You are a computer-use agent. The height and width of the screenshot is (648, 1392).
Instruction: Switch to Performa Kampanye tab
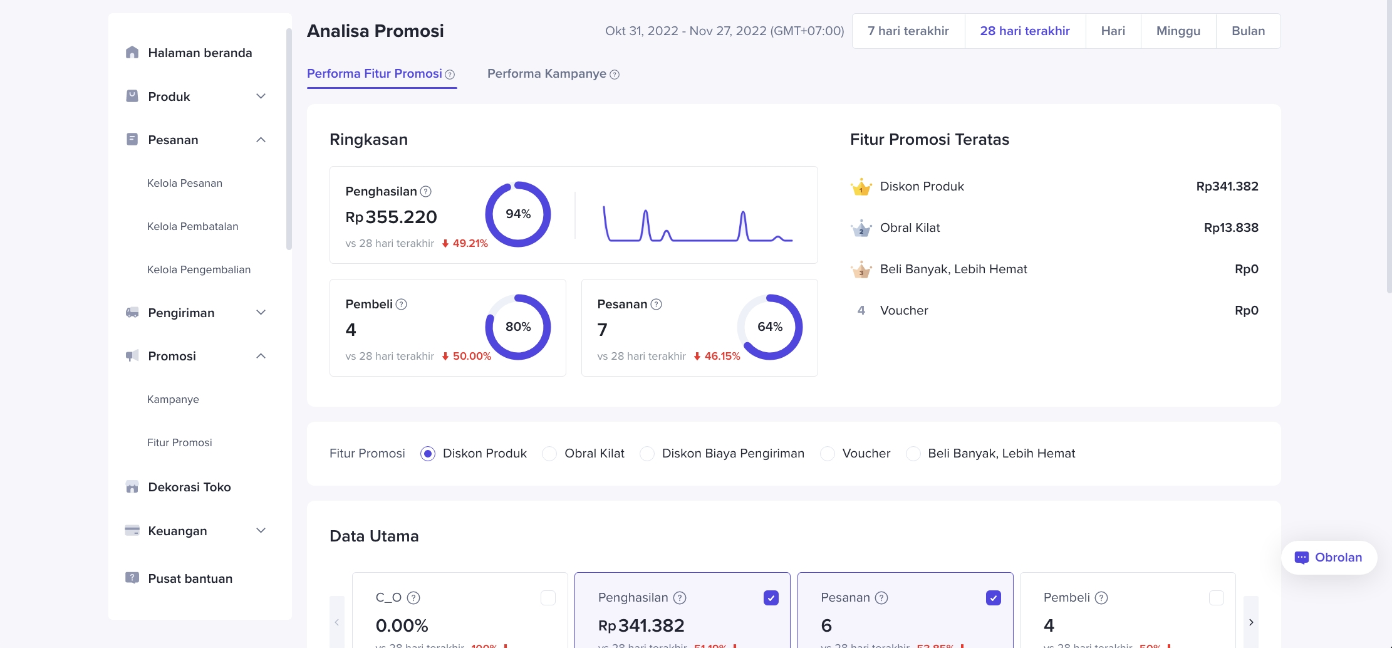pos(546,74)
